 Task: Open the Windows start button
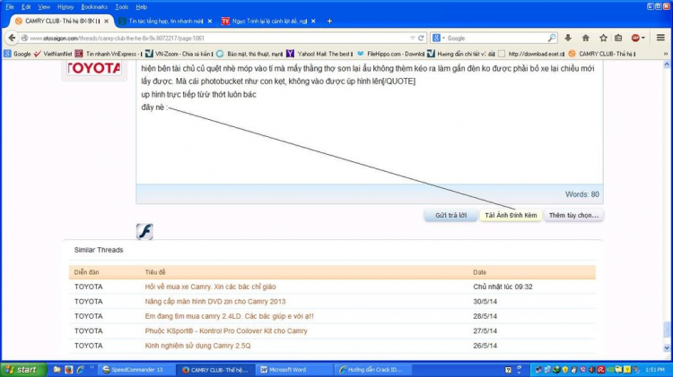(23, 369)
